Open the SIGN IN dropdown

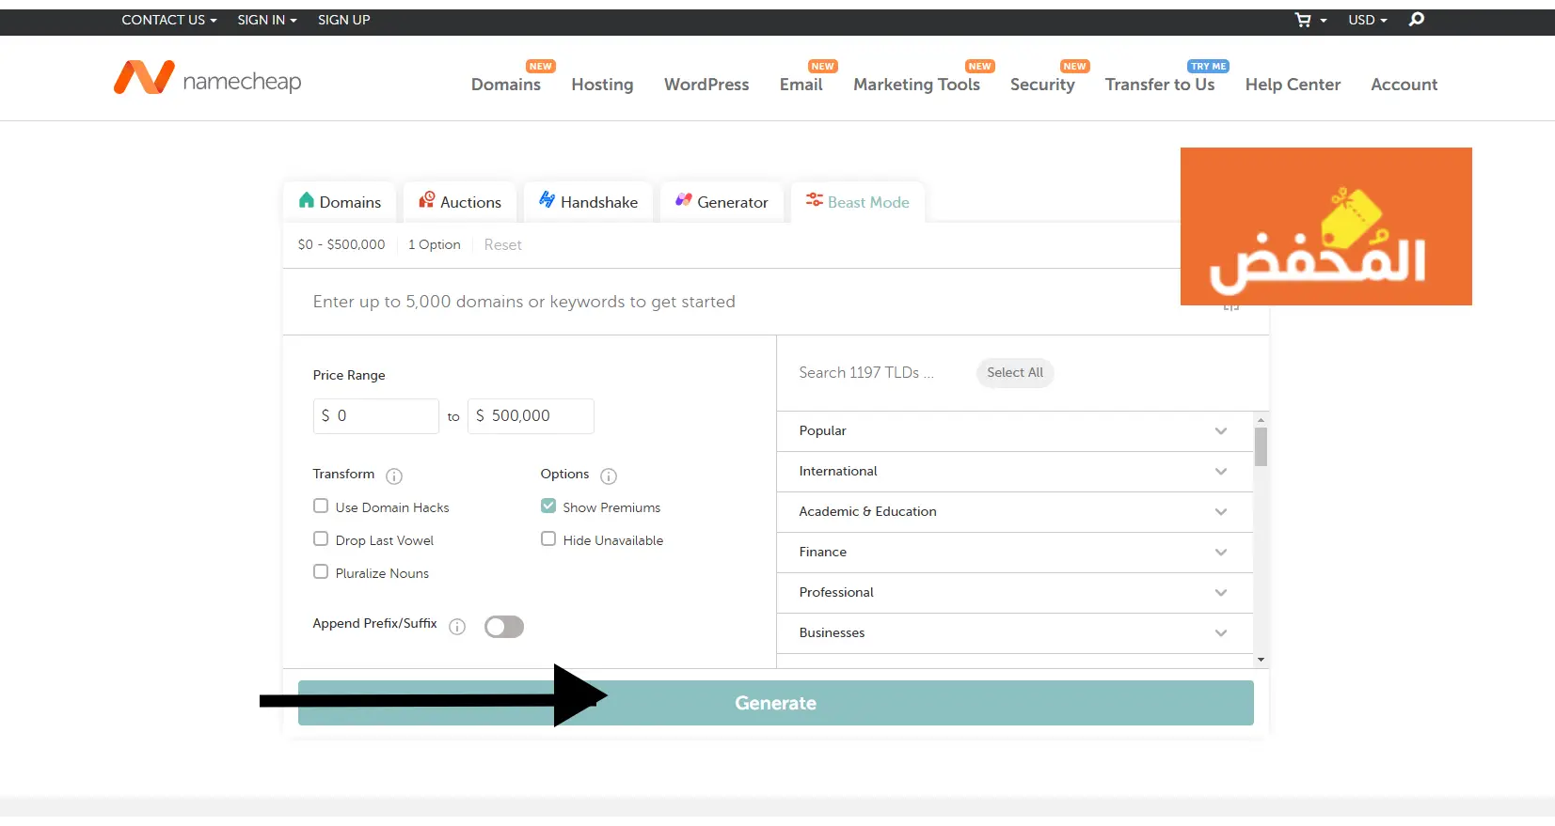pos(267,20)
